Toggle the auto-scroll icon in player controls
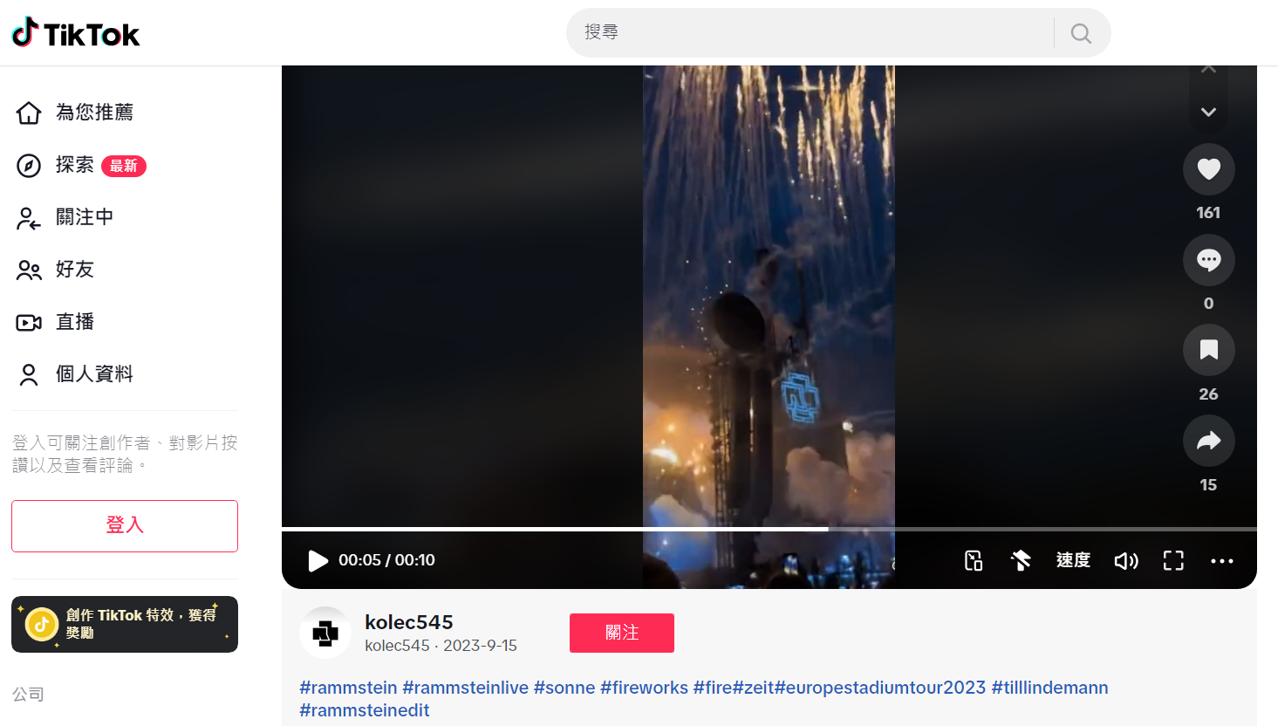Screen dimensions: 1278x726 (x=1021, y=560)
